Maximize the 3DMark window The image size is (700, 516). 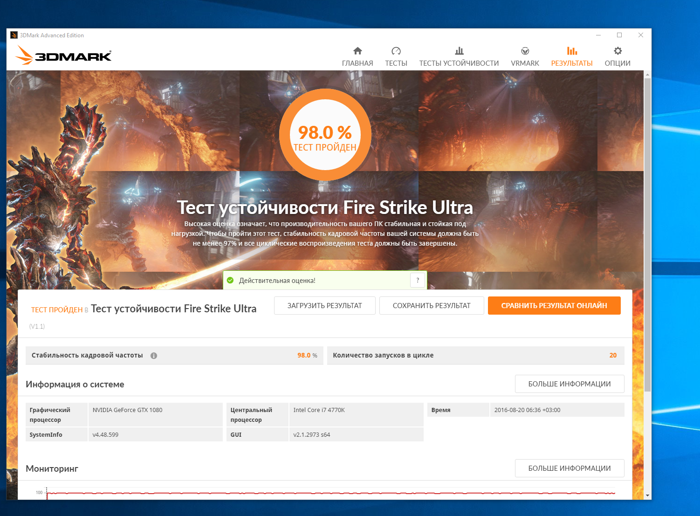(x=619, y=35)
